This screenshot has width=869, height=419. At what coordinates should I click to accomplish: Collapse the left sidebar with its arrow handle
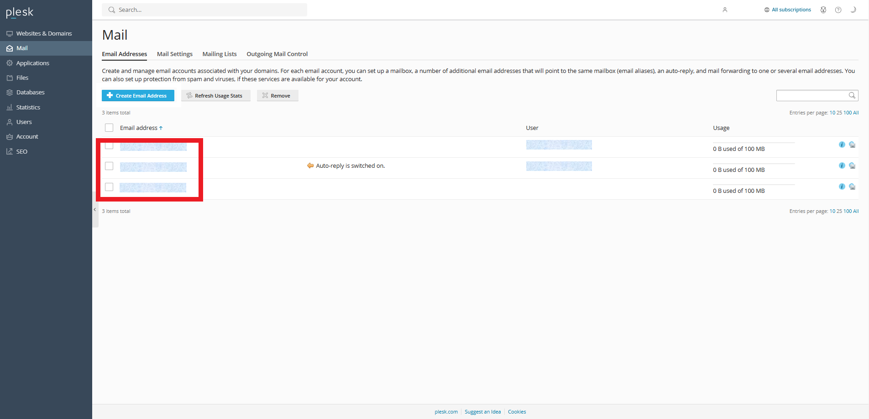pos(95,210)
